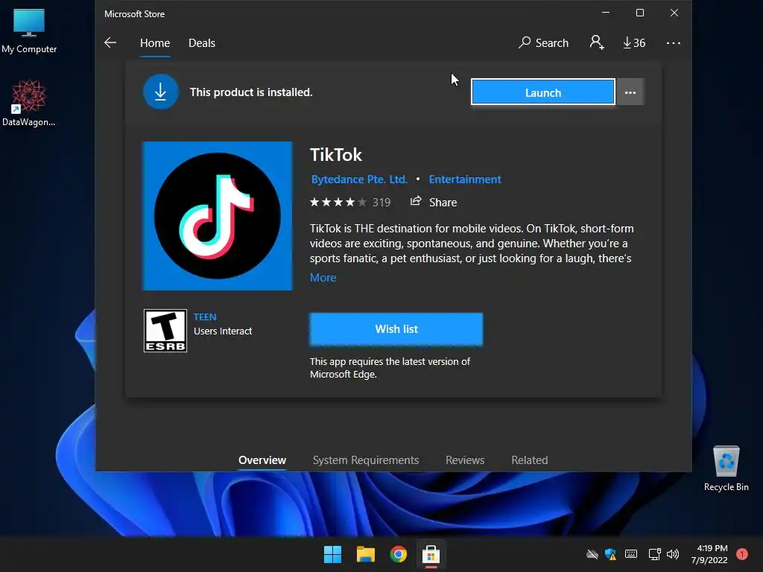Click the TikTok app title text
The height and width of the screenshot is (572, 763).
tap(336, 155)
